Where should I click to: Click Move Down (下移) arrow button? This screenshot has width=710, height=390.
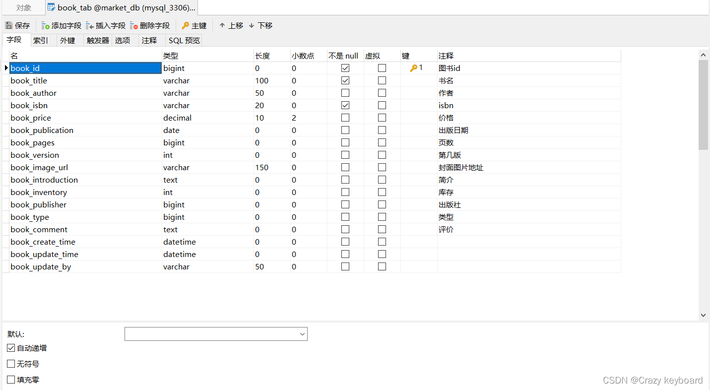260,25
